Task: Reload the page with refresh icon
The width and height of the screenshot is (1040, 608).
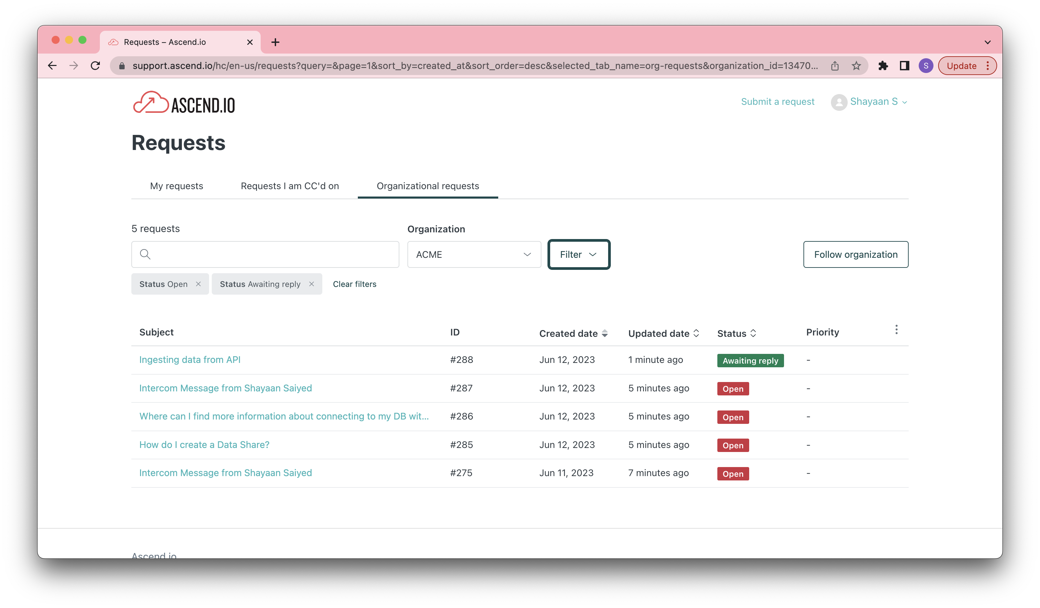Action: [95, 66]
